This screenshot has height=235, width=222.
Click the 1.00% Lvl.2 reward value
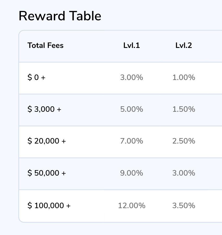184,77
